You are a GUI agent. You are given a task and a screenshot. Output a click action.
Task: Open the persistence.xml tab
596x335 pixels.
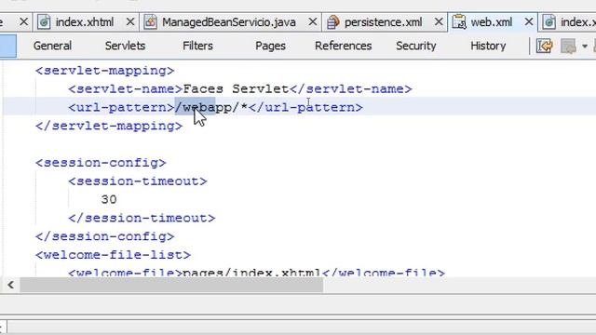[383, 22]
